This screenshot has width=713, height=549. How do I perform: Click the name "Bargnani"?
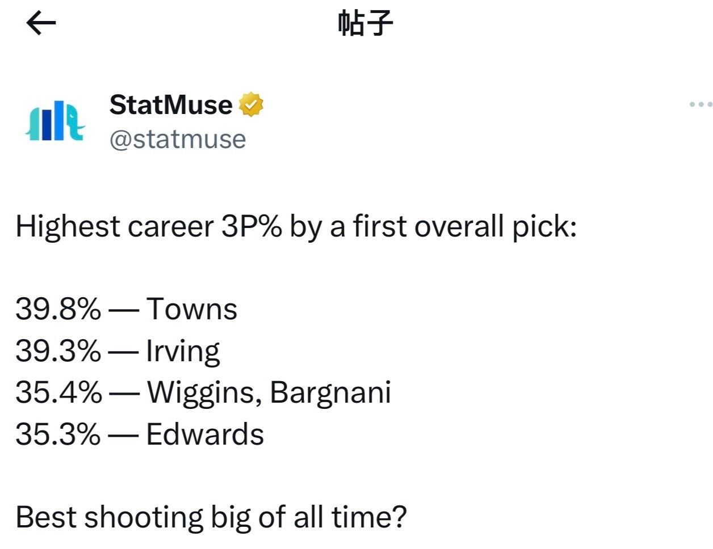pyautogui.click(x=330, y=392)
